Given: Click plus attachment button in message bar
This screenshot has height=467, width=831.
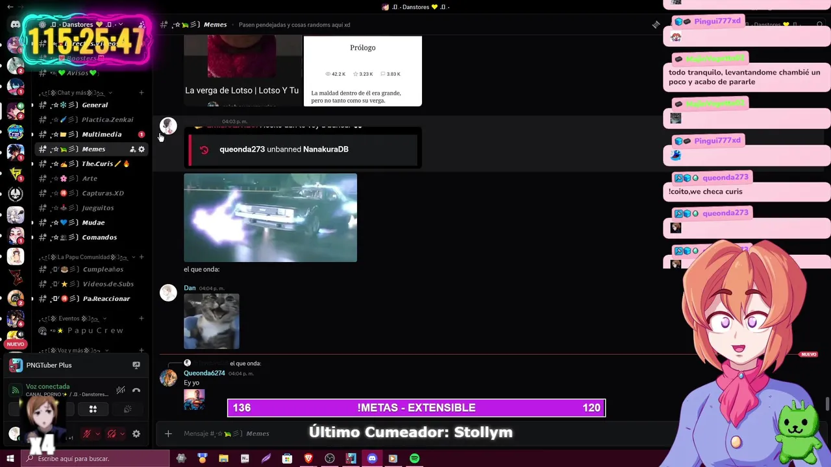Looking at the screenshot, I should 168,433.
